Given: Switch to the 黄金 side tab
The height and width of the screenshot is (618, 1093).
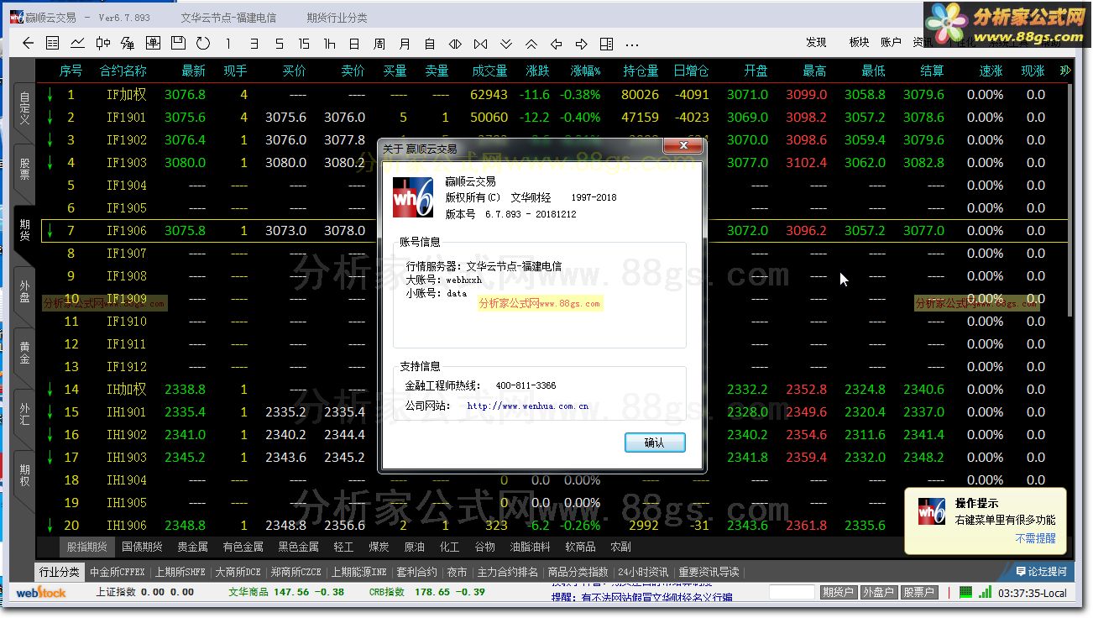Looking at the screenshot, I should point(24,353).
